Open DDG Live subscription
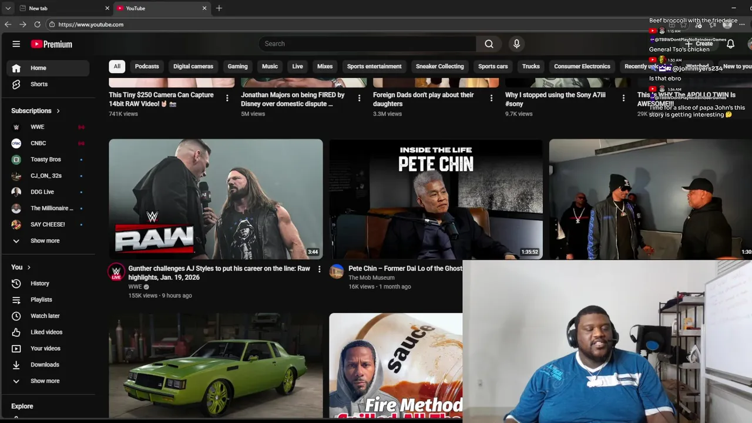The width and height of the screenshot is (752, 423). (48, 192)
